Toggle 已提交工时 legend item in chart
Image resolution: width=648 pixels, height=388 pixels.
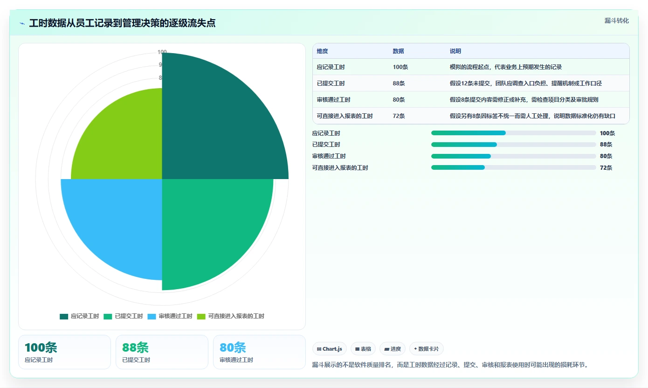(x=123, y=316)
